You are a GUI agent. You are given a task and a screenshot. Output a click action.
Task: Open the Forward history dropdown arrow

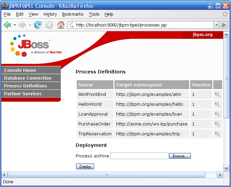tap(30, 25)
